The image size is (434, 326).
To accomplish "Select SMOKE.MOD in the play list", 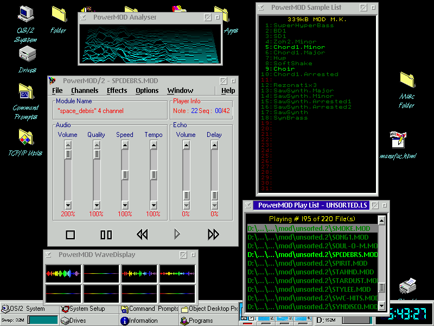I will pyautogui.click(x=312, y=228).
